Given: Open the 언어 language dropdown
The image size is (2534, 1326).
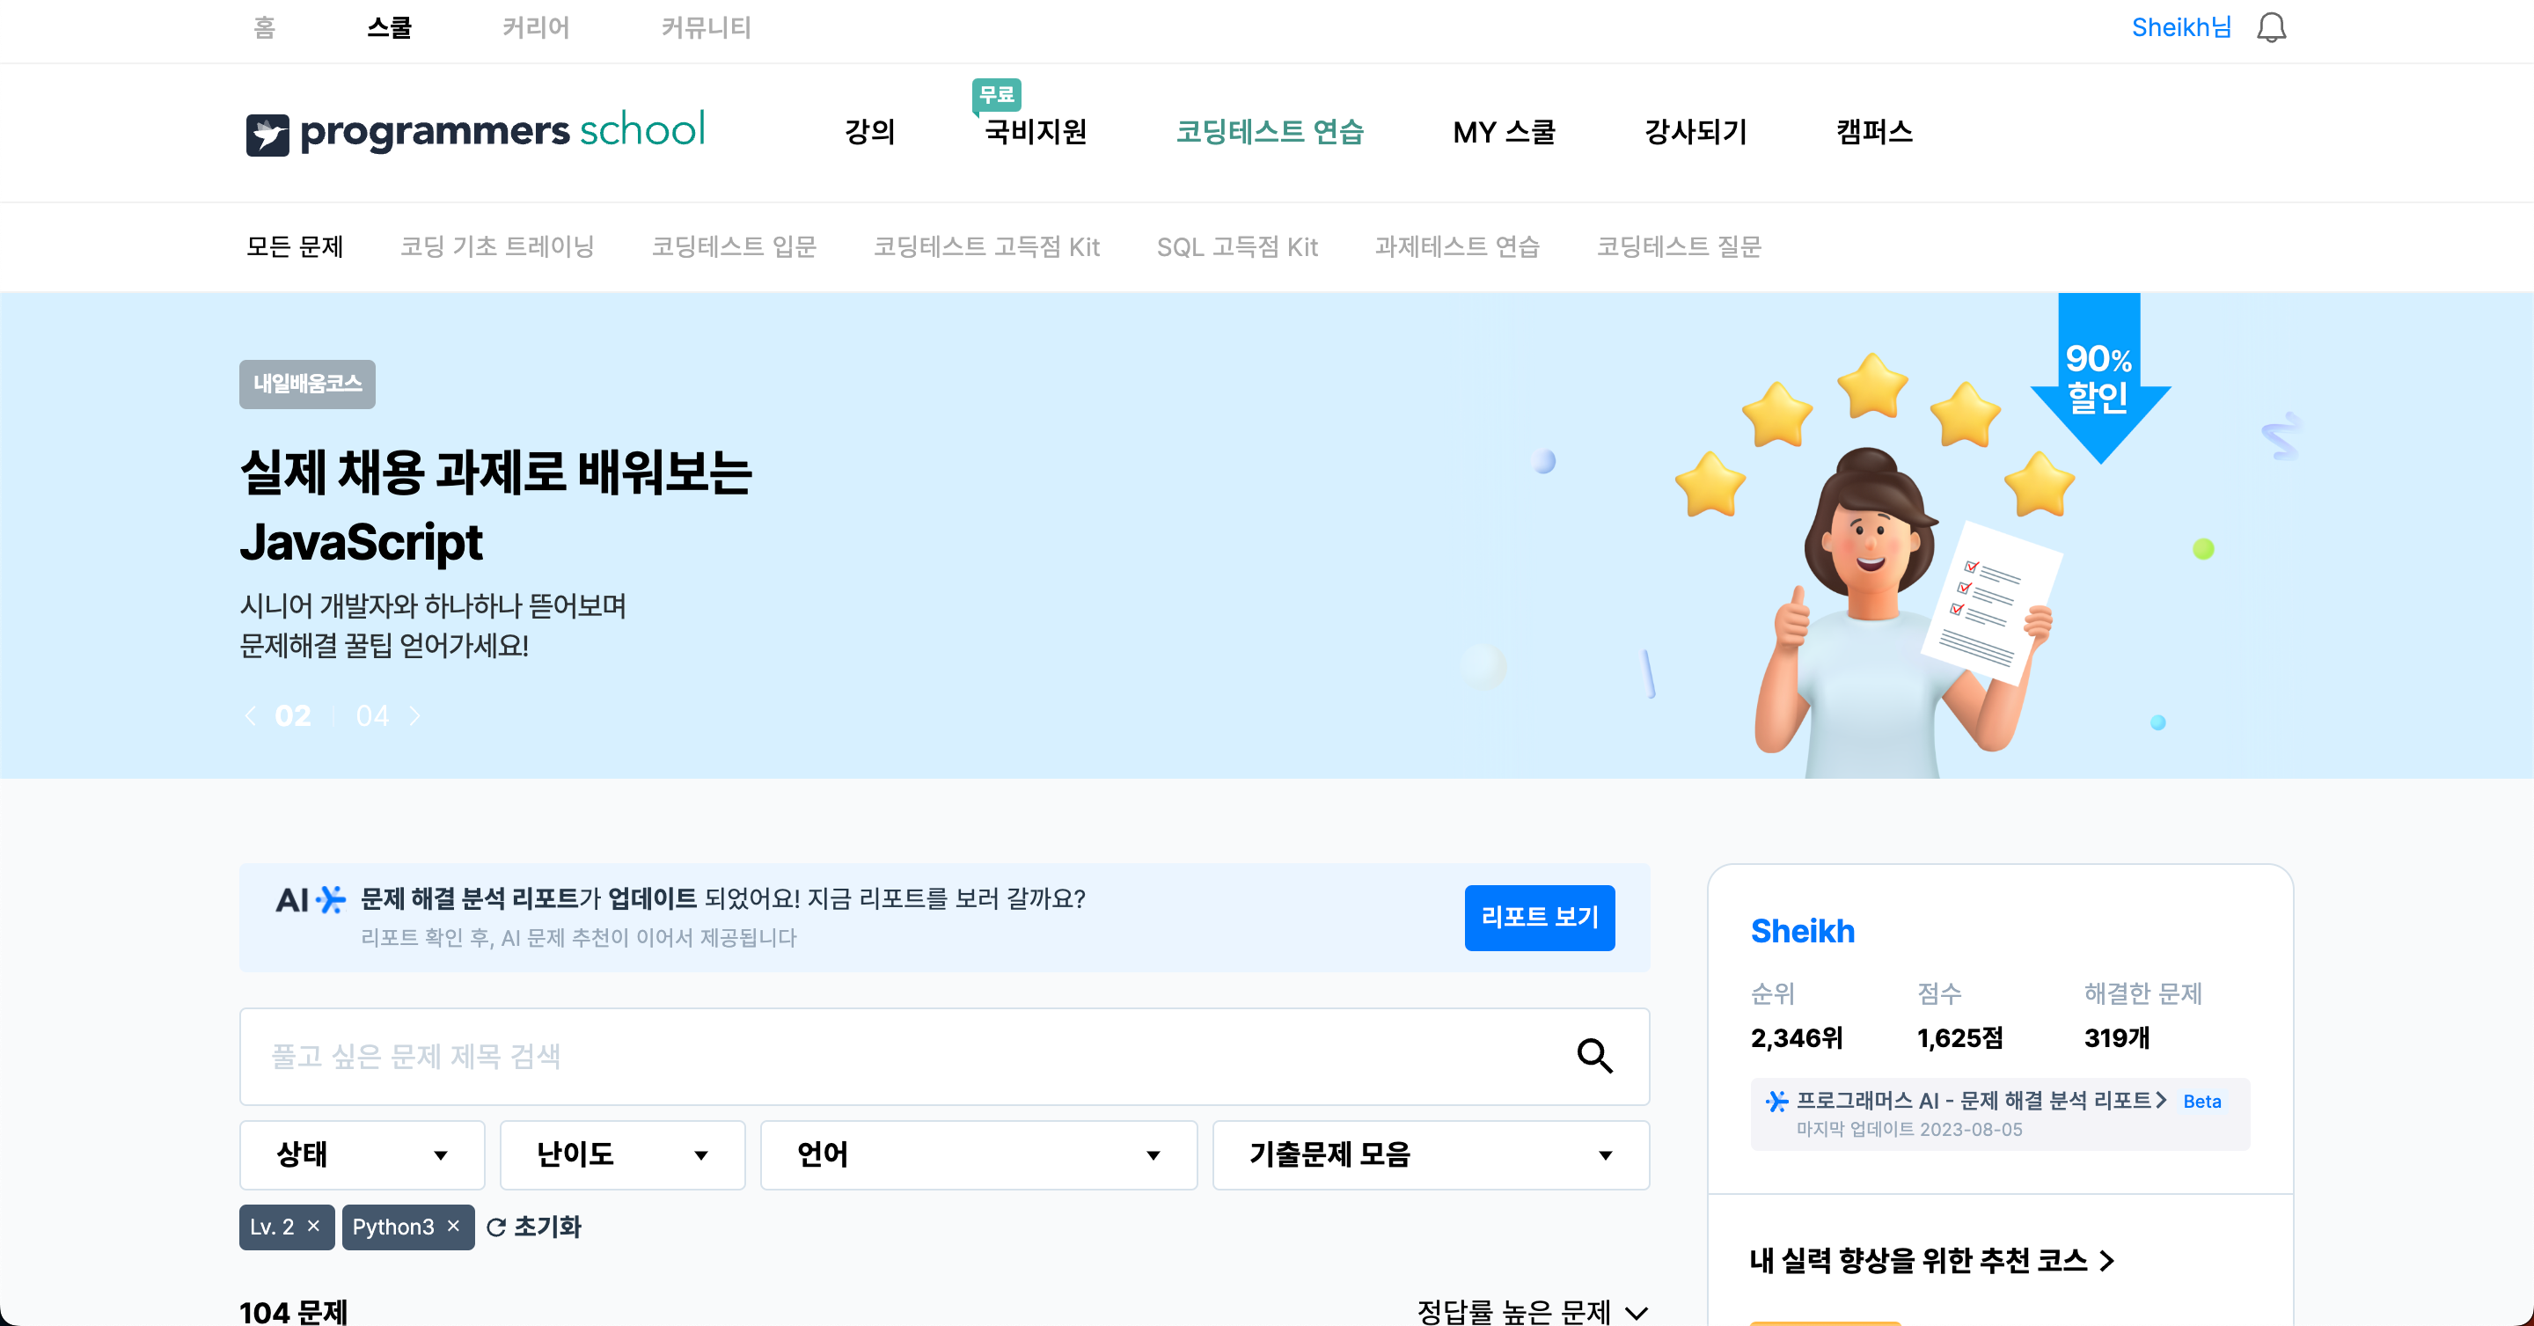Looking at the screenshot, I should [x=978, y=1154].
